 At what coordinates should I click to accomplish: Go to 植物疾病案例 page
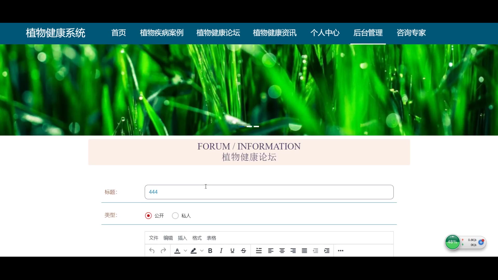[x=162, y=33]
